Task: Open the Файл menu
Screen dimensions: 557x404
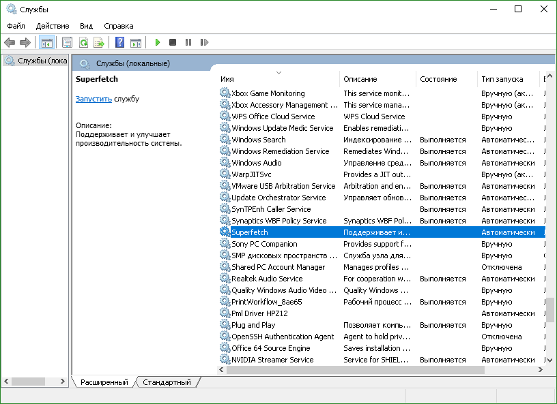Action: pyautogui.click(x=16, y=26)
